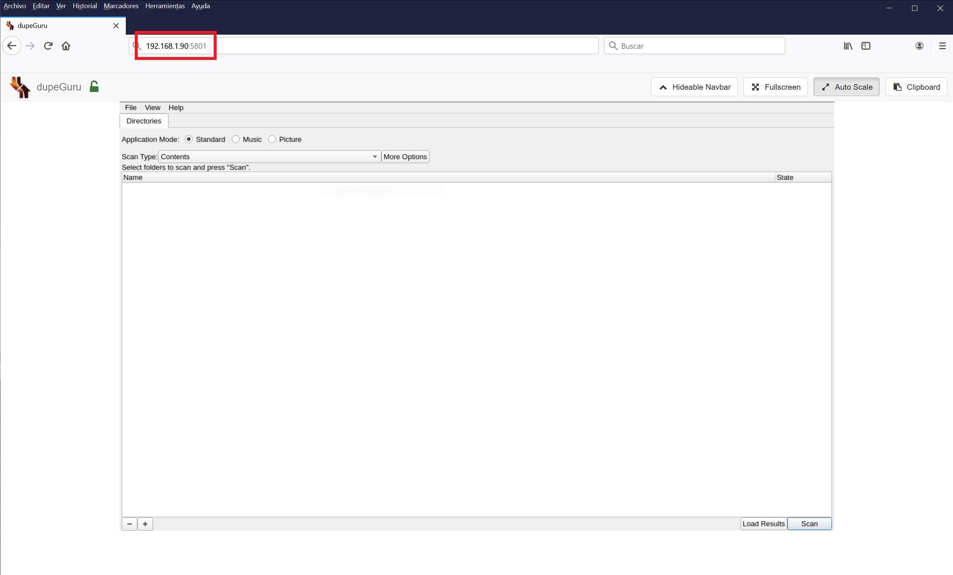The image size is (953, 575).
Task: Open the Firefox library icon
Action: click(x=848, y=46)
